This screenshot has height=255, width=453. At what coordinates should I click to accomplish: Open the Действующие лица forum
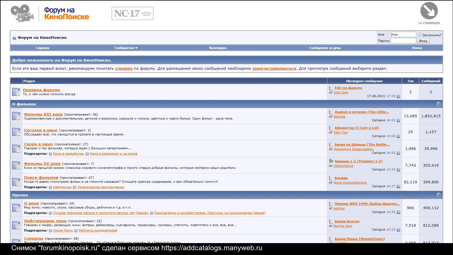45,221
